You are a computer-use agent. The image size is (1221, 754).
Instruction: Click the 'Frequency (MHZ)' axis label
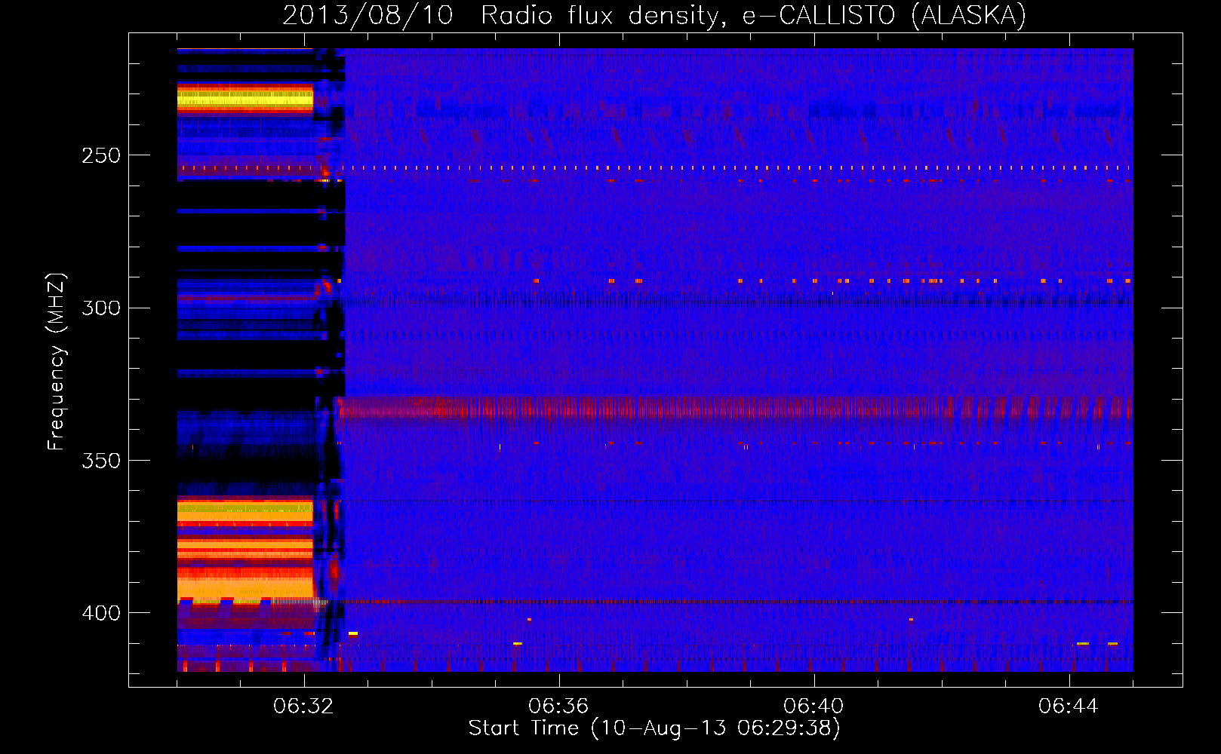[x=57, y=361]
